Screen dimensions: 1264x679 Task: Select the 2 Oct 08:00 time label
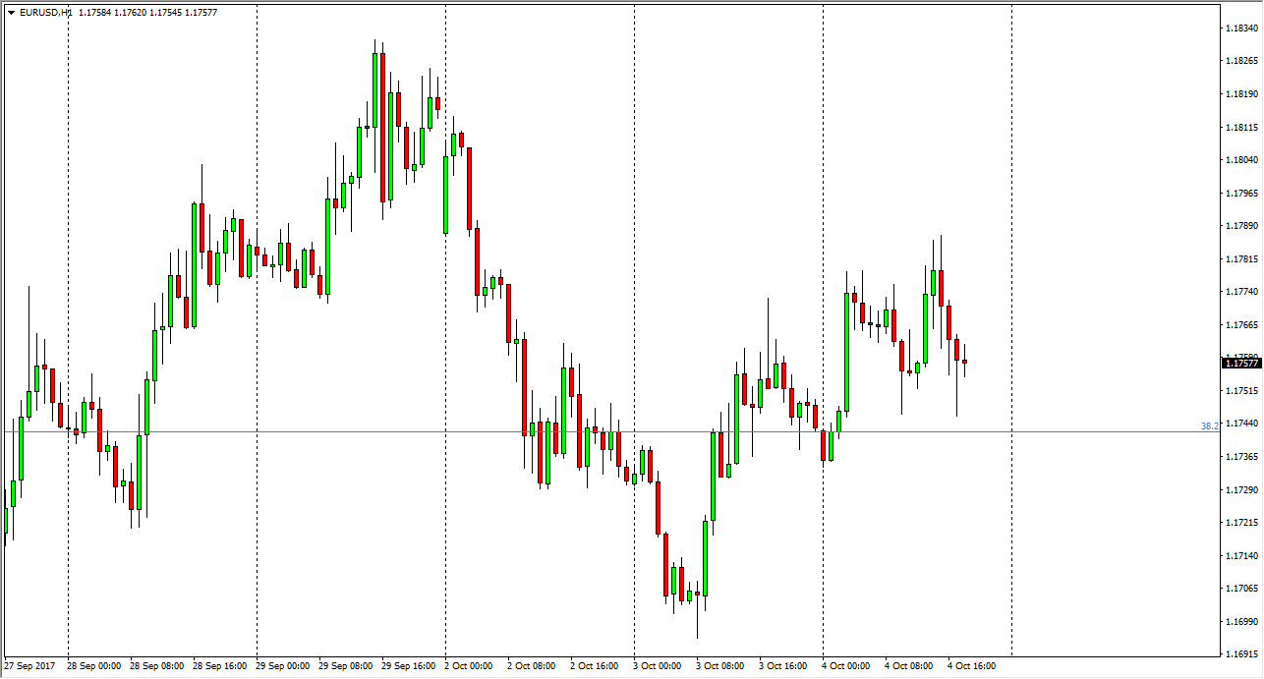534,666
